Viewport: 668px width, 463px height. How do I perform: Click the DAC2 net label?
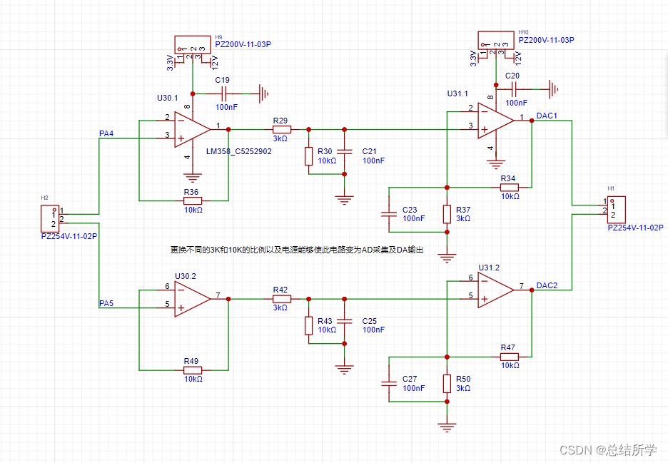(x=546, y=285)
